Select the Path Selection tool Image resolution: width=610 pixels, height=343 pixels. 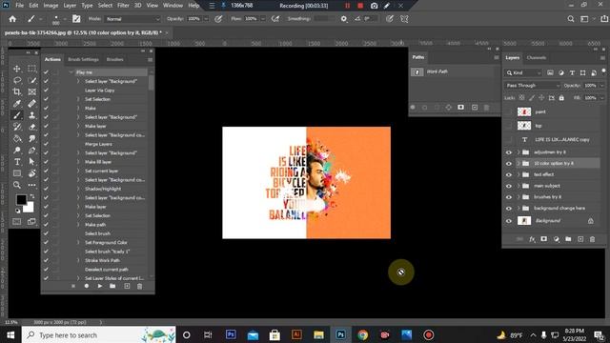pyautogui.click(x=31, y=161)
